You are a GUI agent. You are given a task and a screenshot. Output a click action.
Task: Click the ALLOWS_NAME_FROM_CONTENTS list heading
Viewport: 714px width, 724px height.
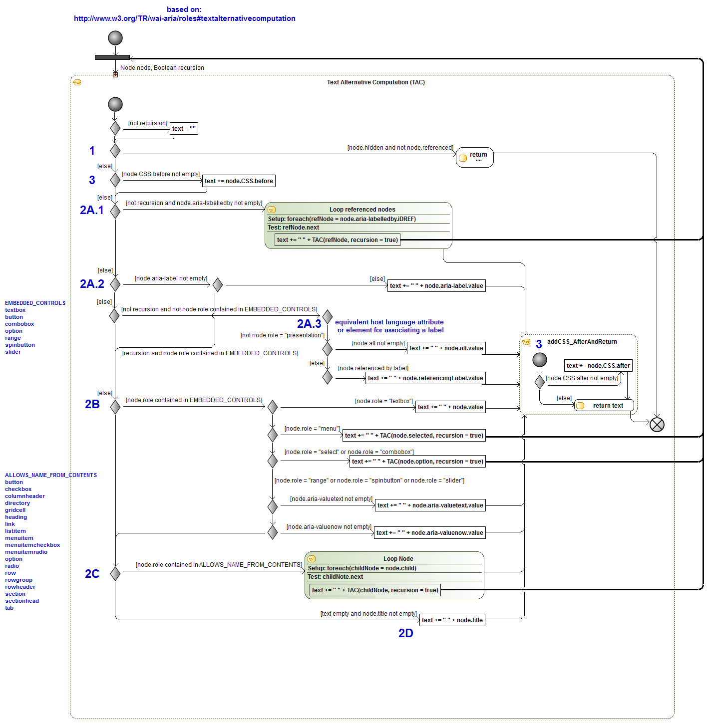pos(51,475)
